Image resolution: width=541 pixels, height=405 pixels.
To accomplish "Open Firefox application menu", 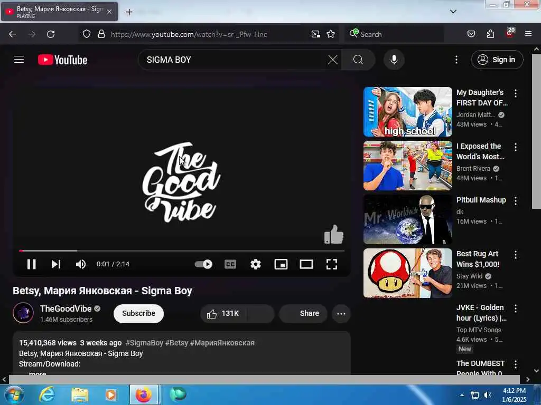I will click(x=528, y=34).
